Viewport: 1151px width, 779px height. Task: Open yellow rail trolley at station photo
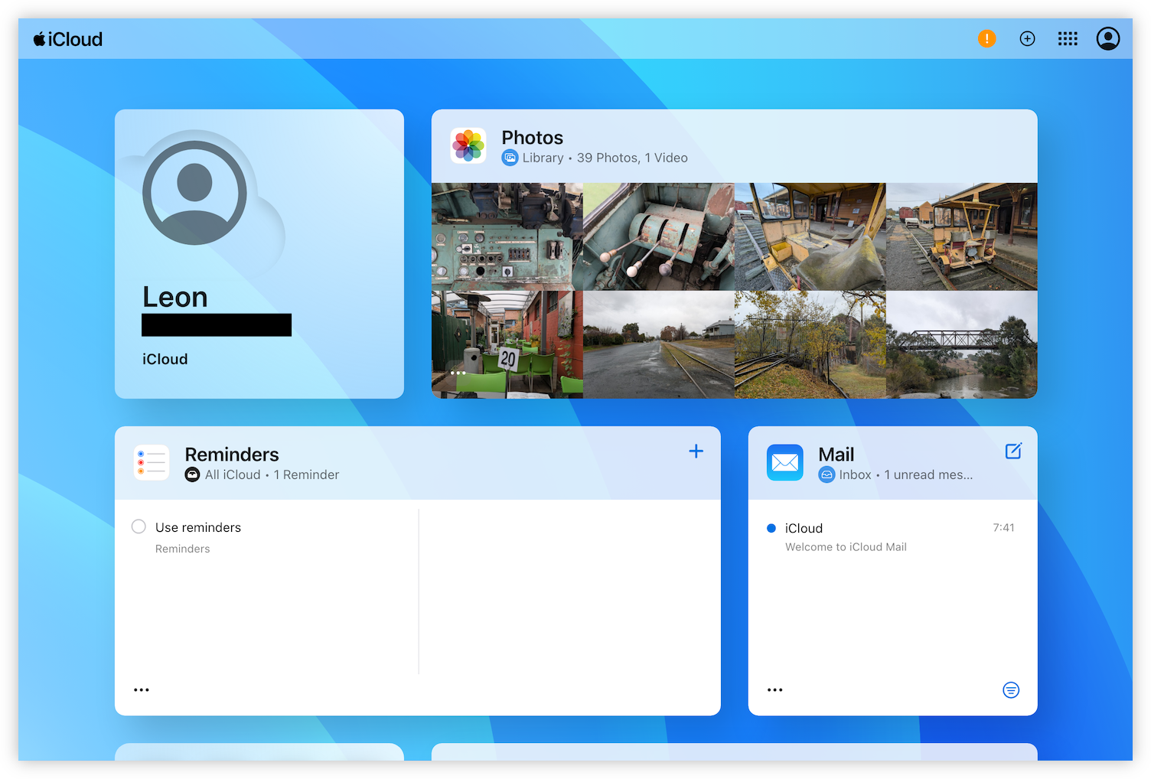(962, 236)
